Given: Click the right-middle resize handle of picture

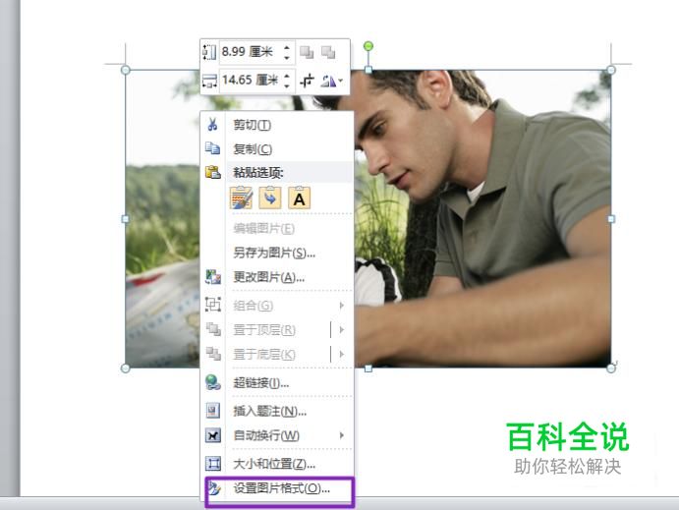Looking at the screenshot, I should [611, 219].
